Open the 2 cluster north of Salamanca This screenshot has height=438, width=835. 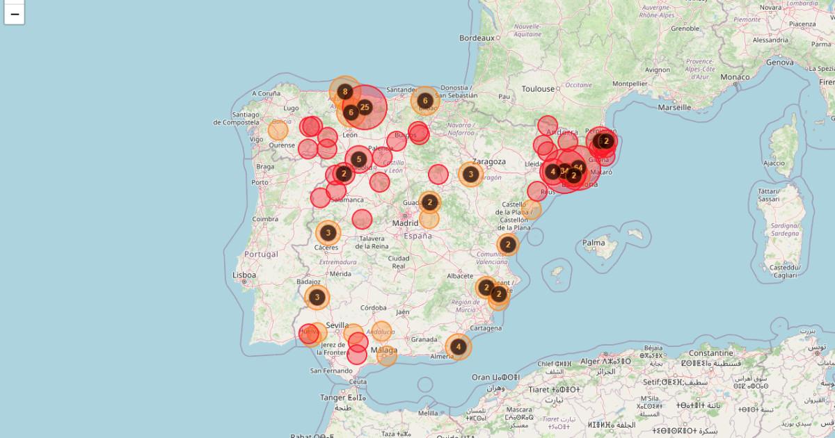click(x=343, y=174)
